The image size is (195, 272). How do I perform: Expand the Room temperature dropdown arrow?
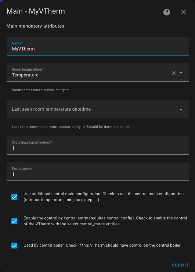tap(181, 73)
